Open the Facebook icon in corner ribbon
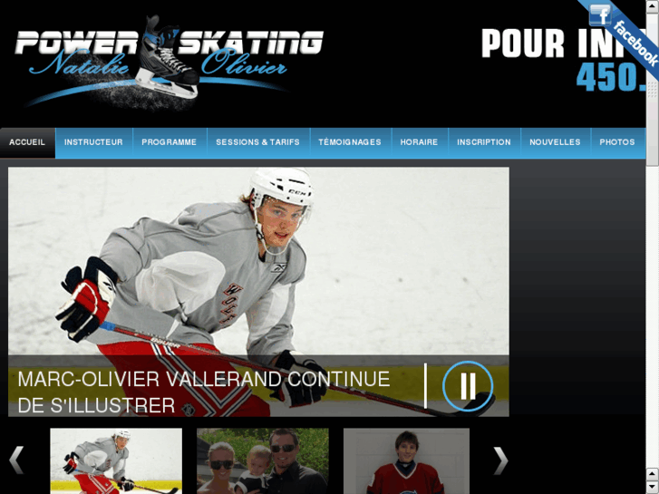The image size is (659, 494). click(600, 15)
